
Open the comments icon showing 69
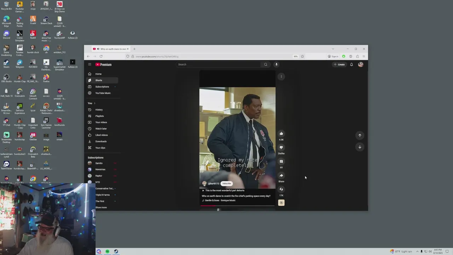pos(281,161)
